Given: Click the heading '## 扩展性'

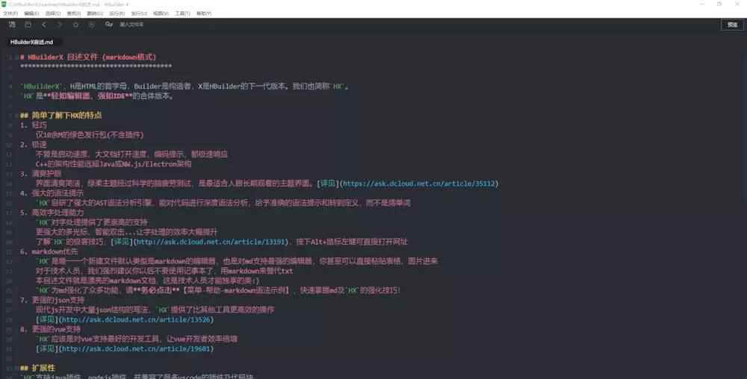Looking at the screenshot, I should pyautogui.click(x=37, y=368).
